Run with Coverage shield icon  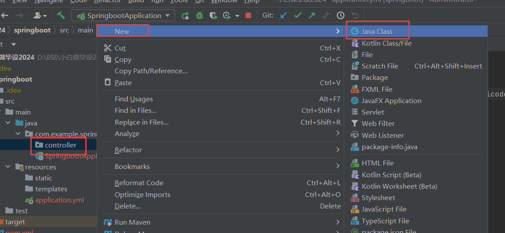tap(213, 15)
